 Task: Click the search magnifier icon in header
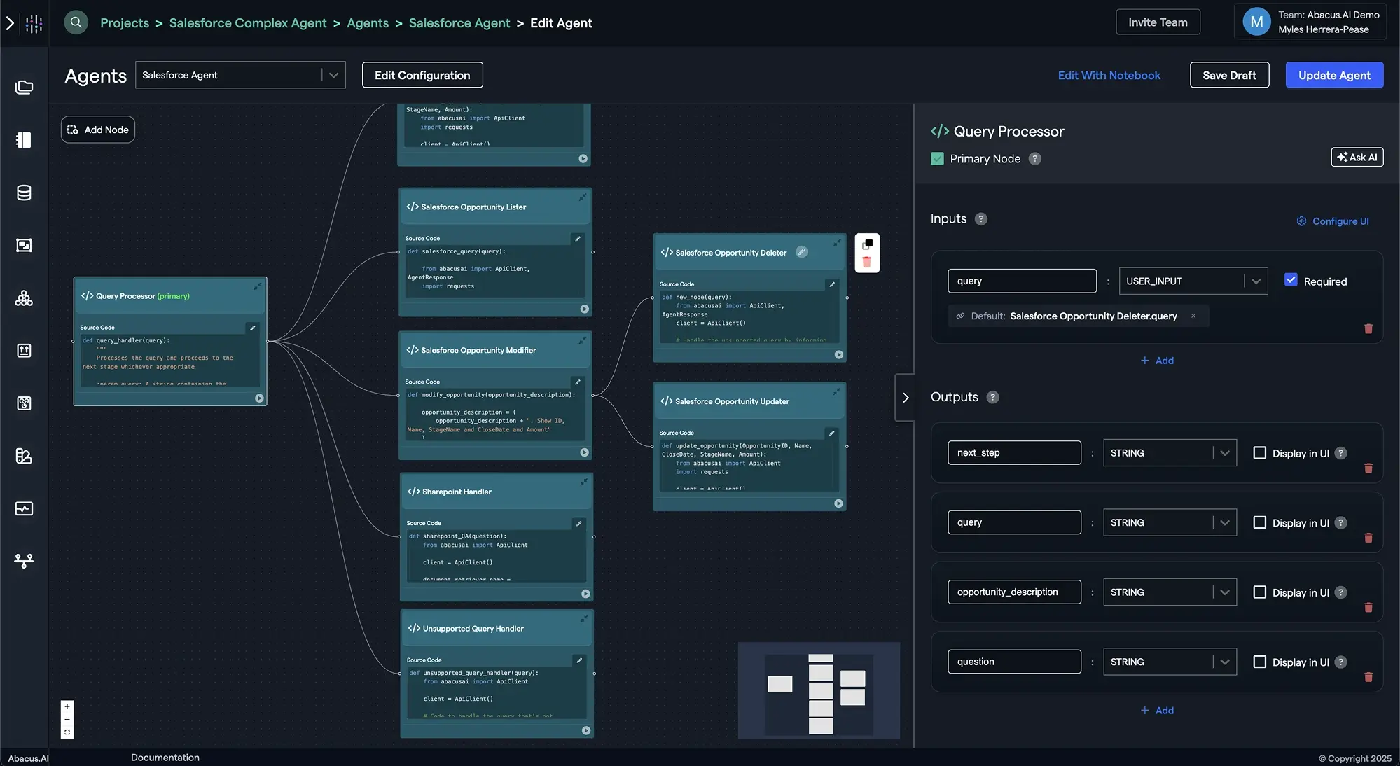(76, 22)
